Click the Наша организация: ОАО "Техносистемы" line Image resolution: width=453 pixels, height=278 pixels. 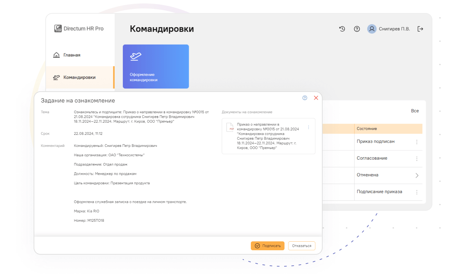click(x=109, y=155)
